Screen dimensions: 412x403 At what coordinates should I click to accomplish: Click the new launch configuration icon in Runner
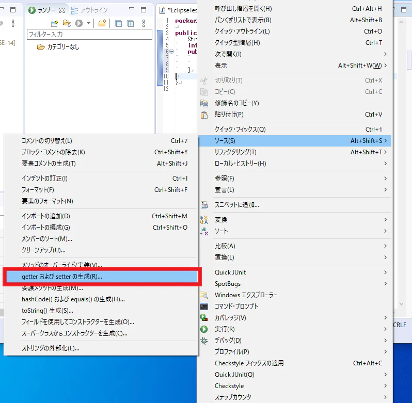pyautogui.click(x=55, y=24)
